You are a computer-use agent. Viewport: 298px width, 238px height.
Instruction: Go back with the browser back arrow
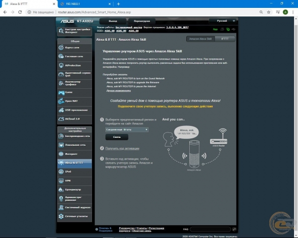(x=5, y=12)
